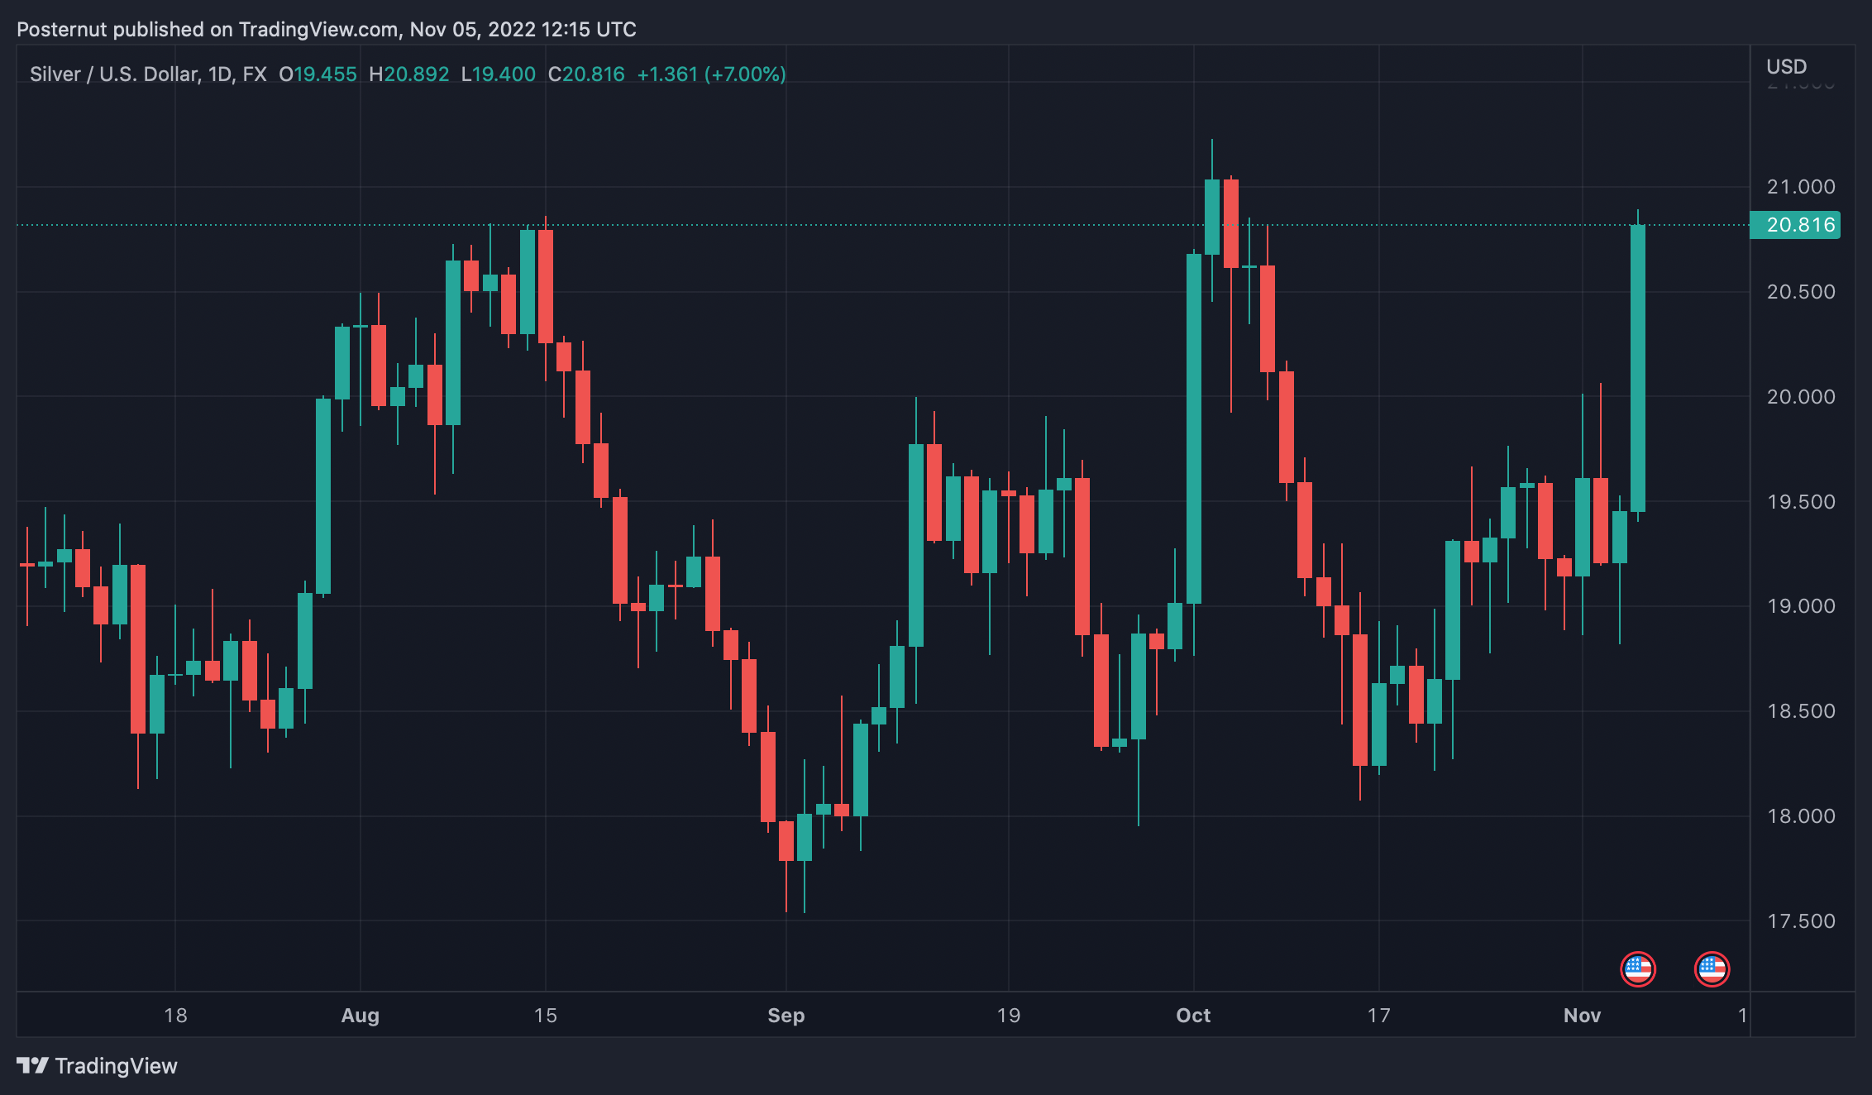The height and width of the screenshot is (1095, 1872).
Task: Click the low value L19.400 in legend
Action: pos(497,74)
